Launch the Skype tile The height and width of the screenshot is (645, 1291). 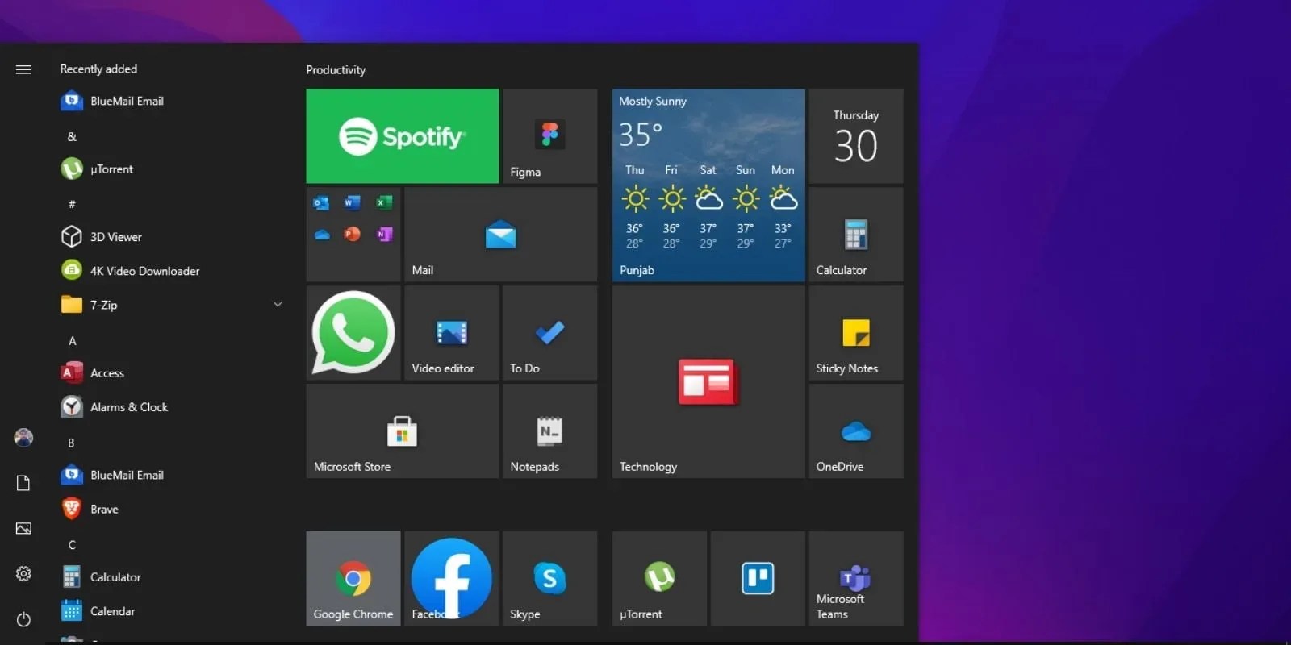(x=549, y=578)
